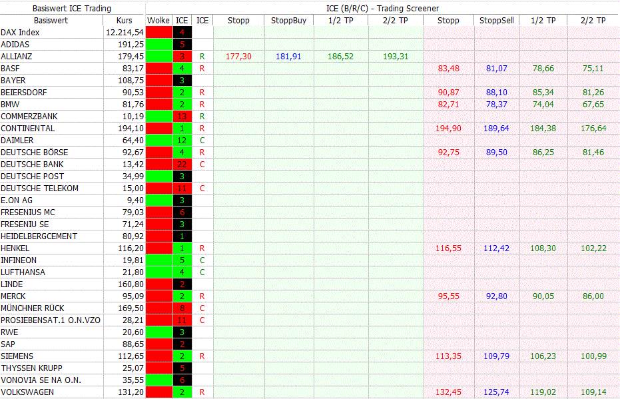Screen dimensions: 620x399
Task: Select Continental stop value "194,90"
Action: (x=448, y=129)
